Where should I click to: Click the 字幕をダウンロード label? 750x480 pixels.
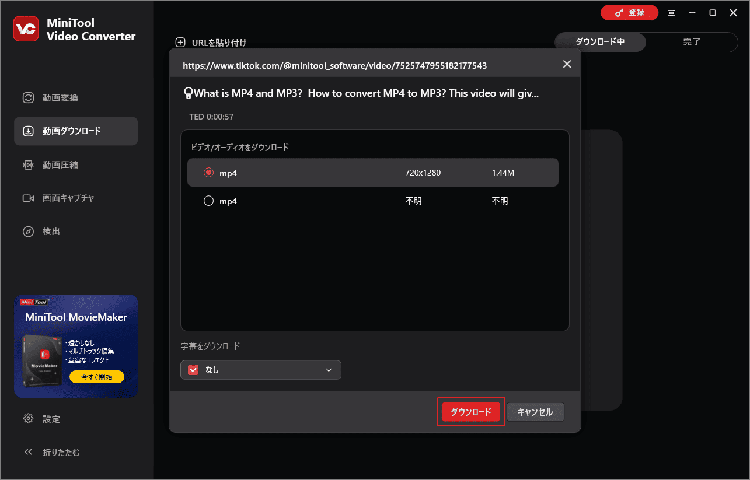(210, 346)
